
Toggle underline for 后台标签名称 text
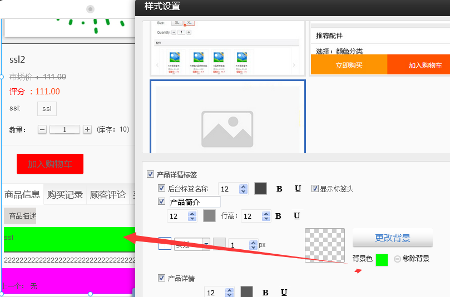coord(298,189)
